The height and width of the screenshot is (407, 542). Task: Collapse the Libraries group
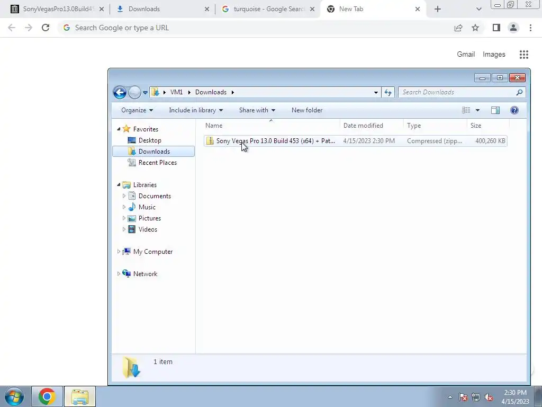[119, 184]
